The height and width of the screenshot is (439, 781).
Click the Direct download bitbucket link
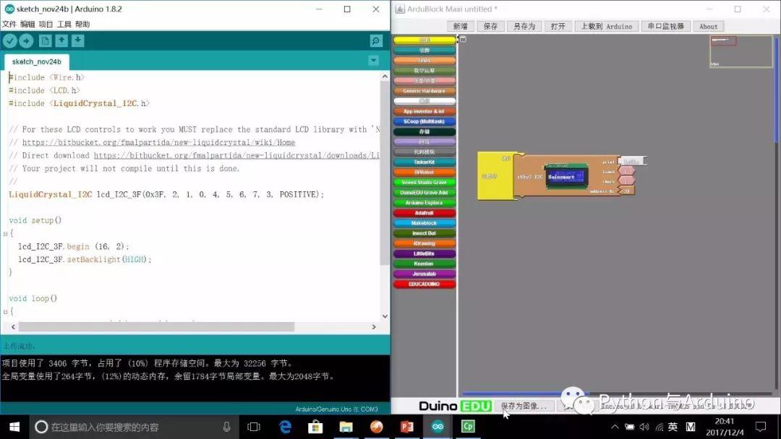point(236,156)
